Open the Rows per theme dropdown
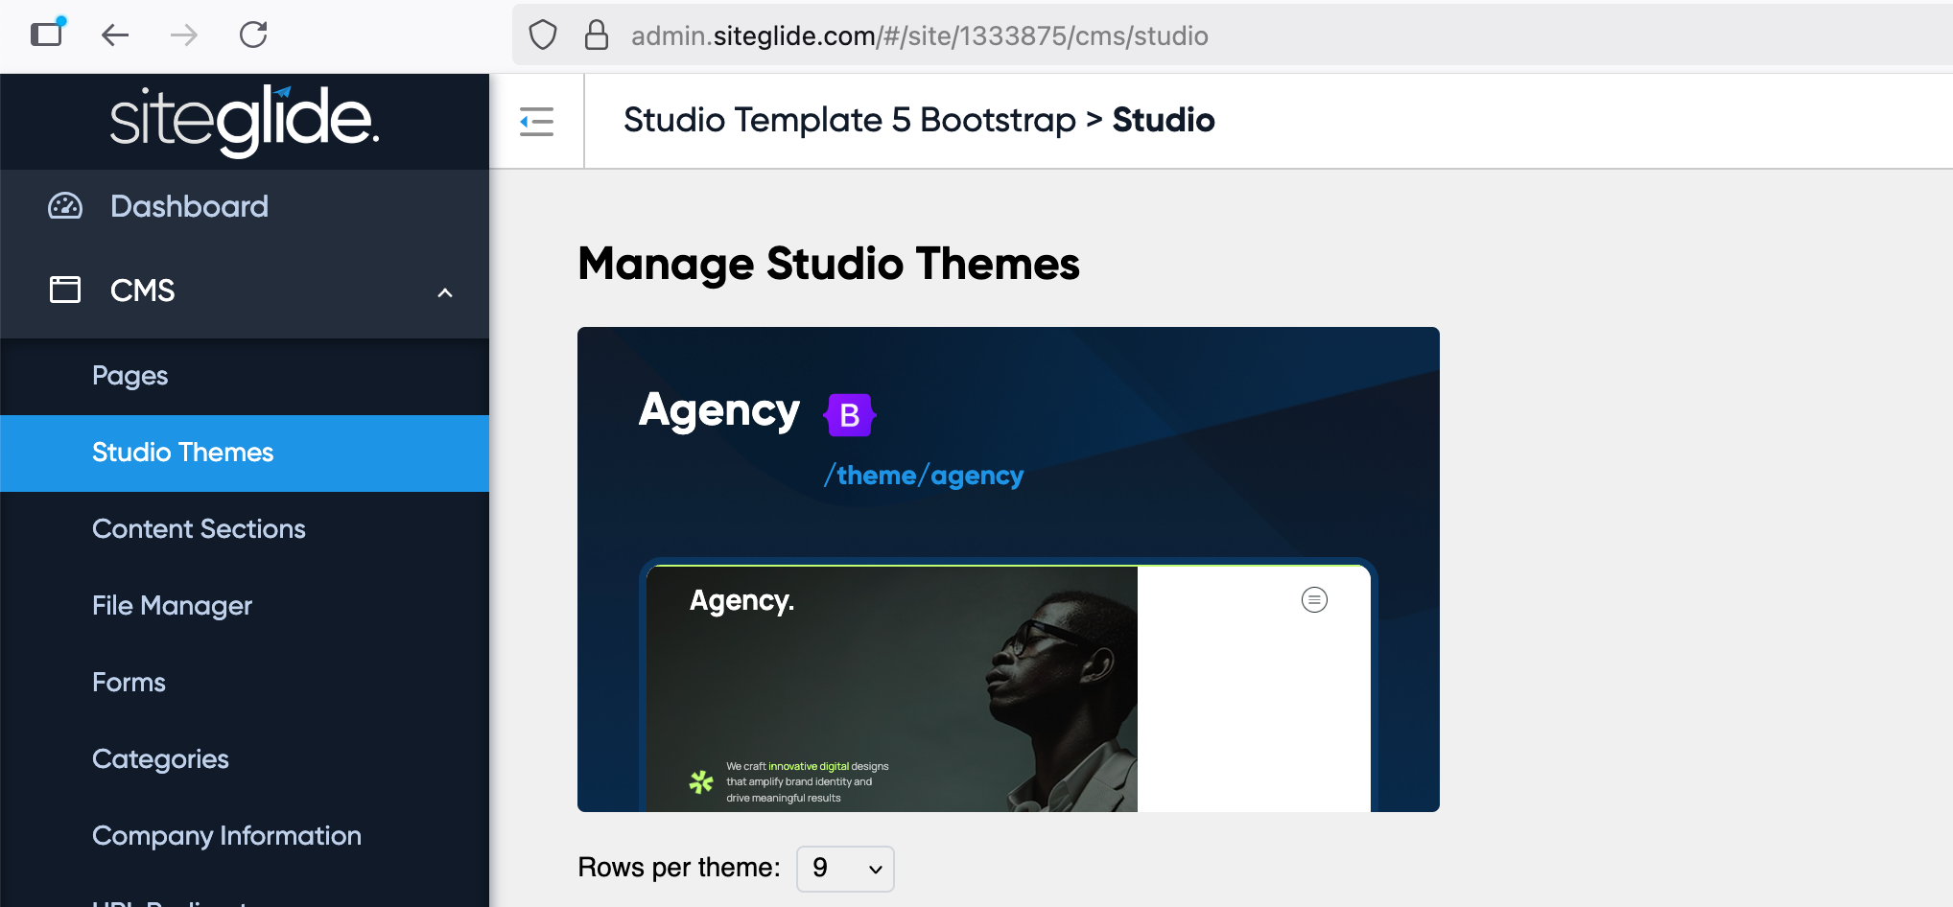This screenshot has height=907, width=1953. tap(845, 869)
